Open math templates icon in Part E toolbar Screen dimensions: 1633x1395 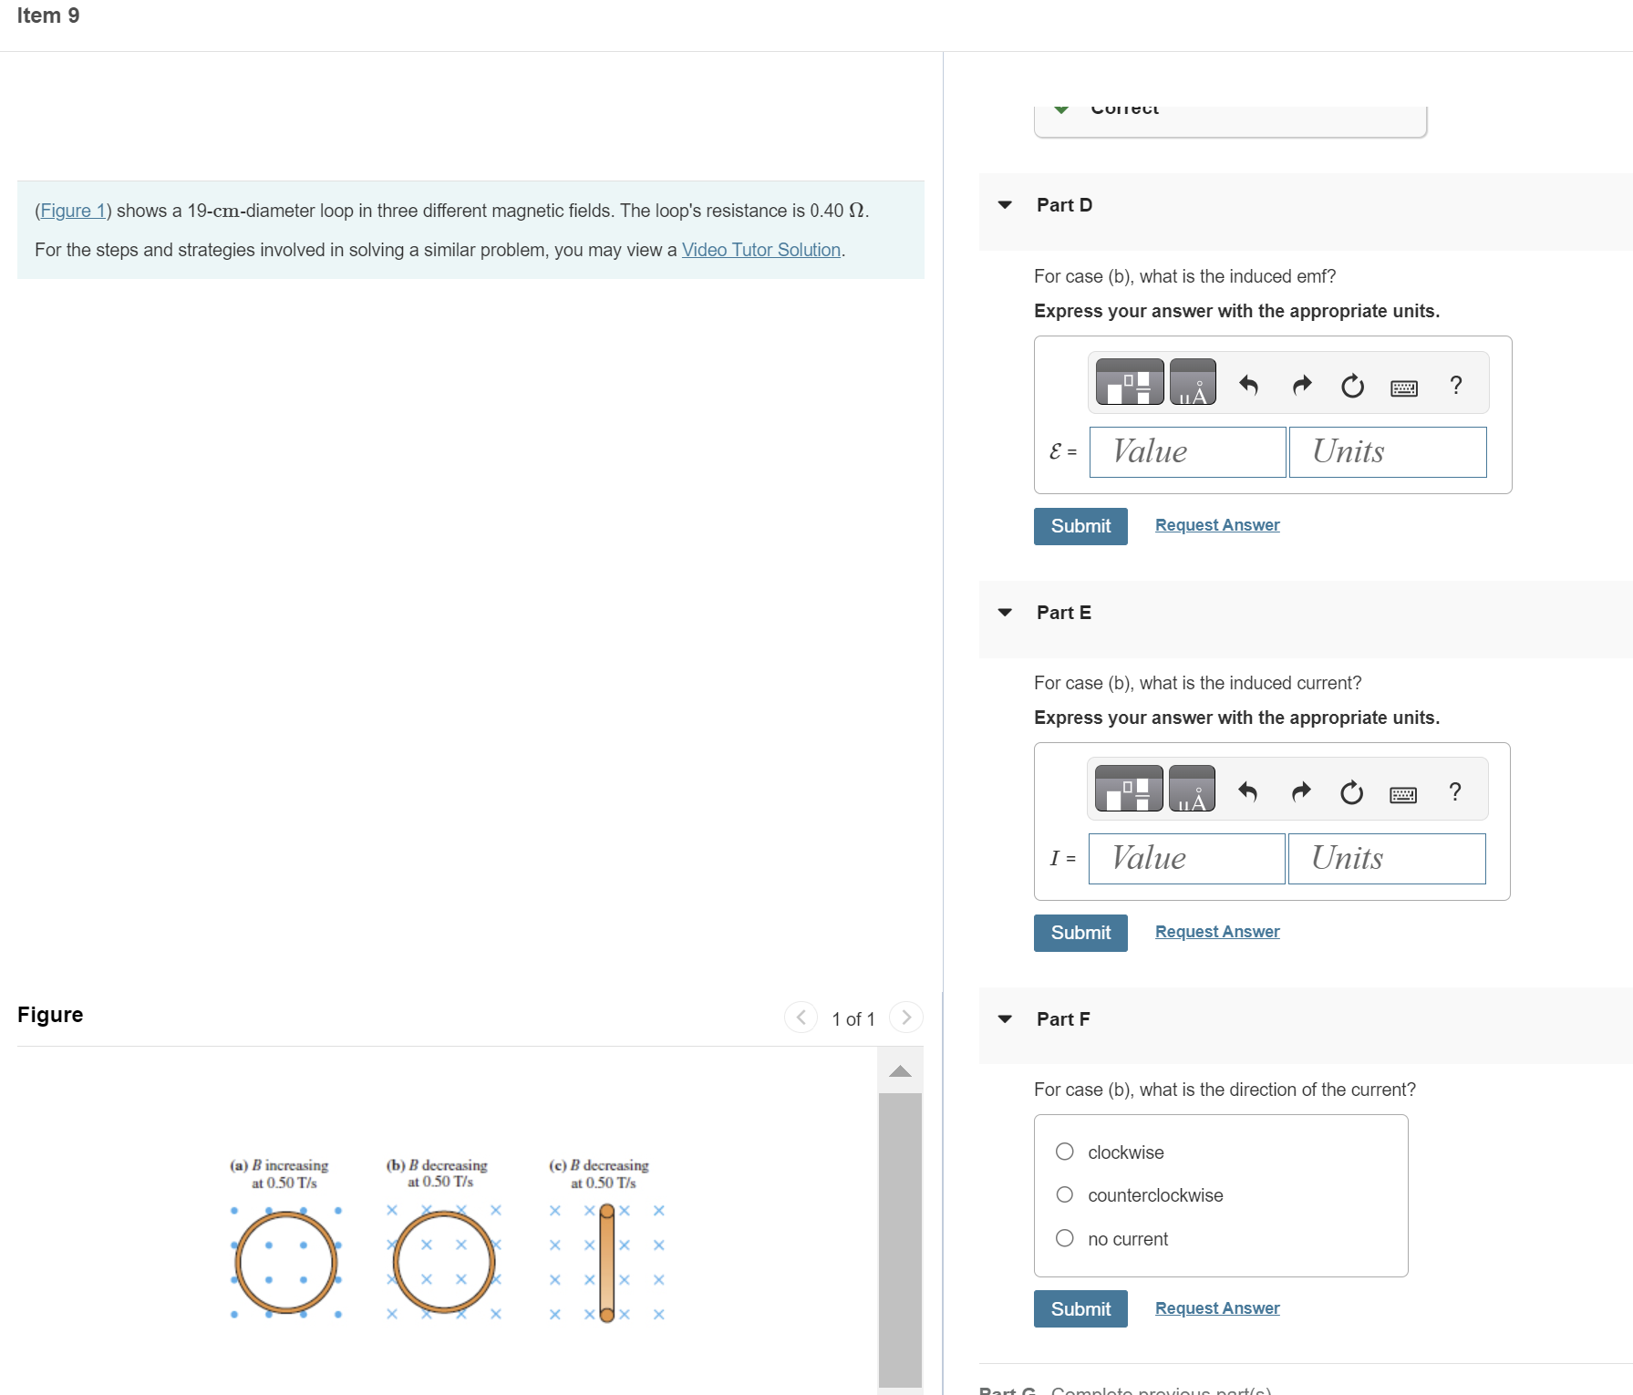(1129, 788)
